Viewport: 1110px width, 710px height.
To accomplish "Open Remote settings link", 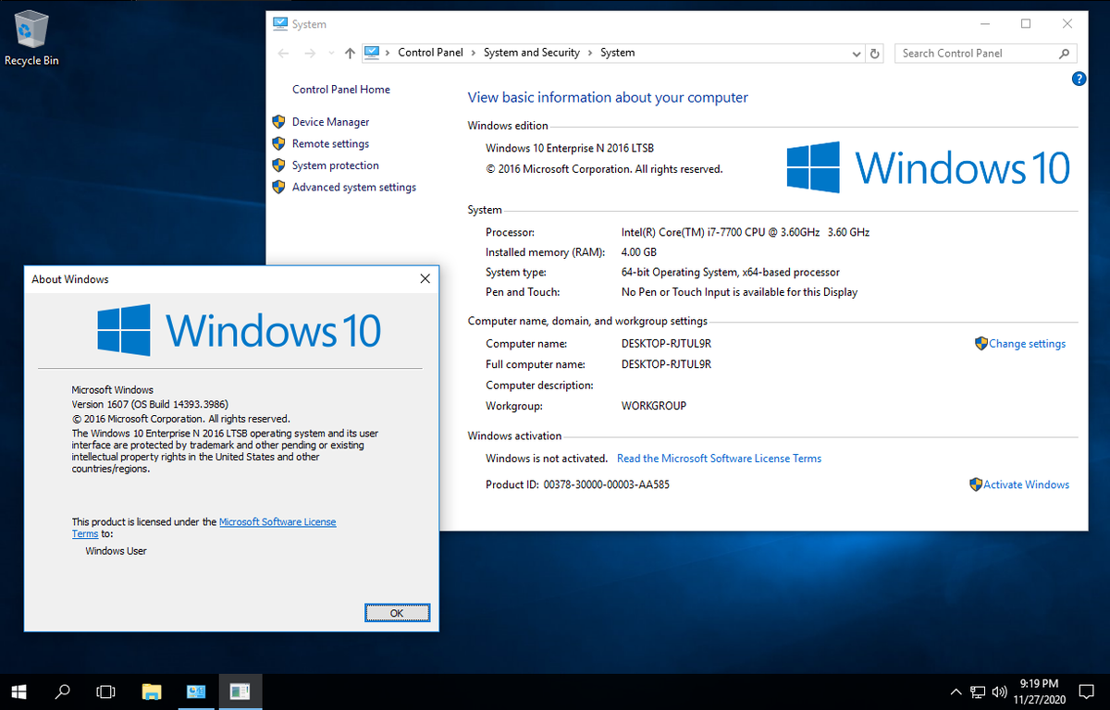I will tap(330, 144).
